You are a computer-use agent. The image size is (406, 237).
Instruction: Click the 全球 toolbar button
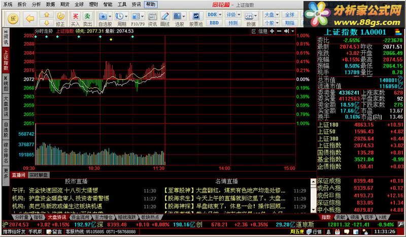coord(290,15)
